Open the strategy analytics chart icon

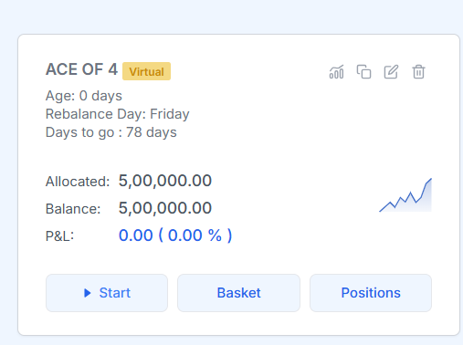(336, 72)
